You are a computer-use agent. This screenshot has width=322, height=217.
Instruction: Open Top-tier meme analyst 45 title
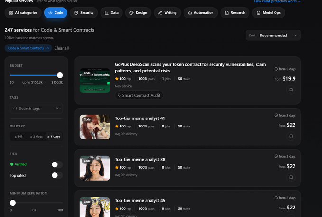pos(140,200)
